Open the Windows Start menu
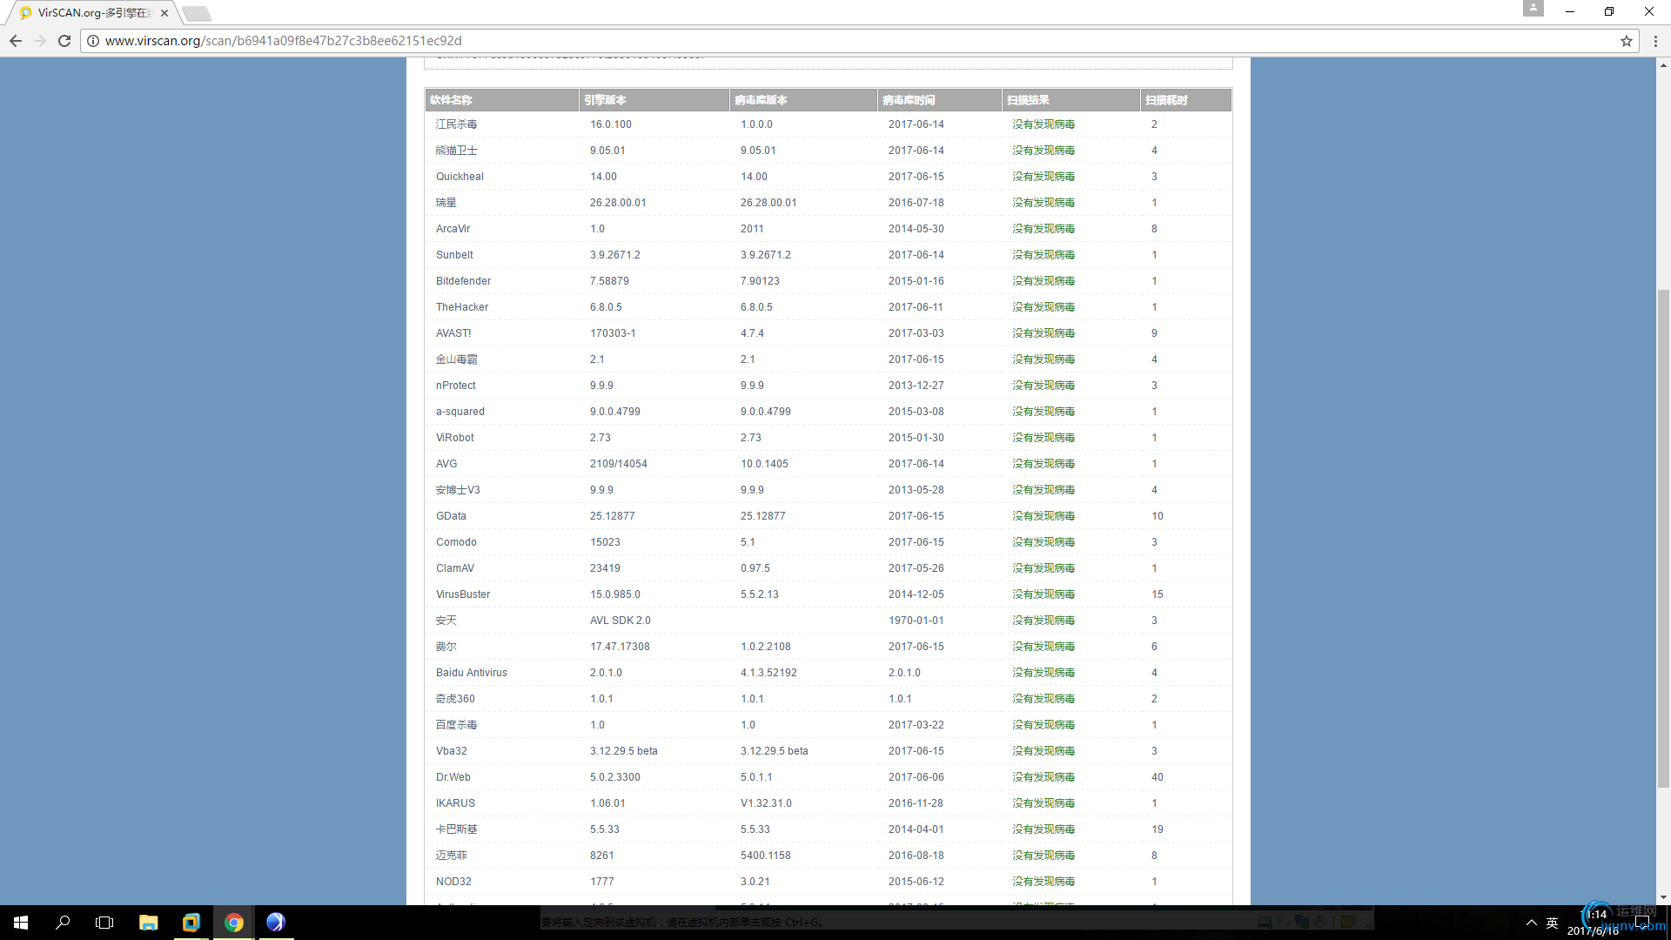Image resolution: width=1671 pixels, height=940 pixels. [21, 923]
